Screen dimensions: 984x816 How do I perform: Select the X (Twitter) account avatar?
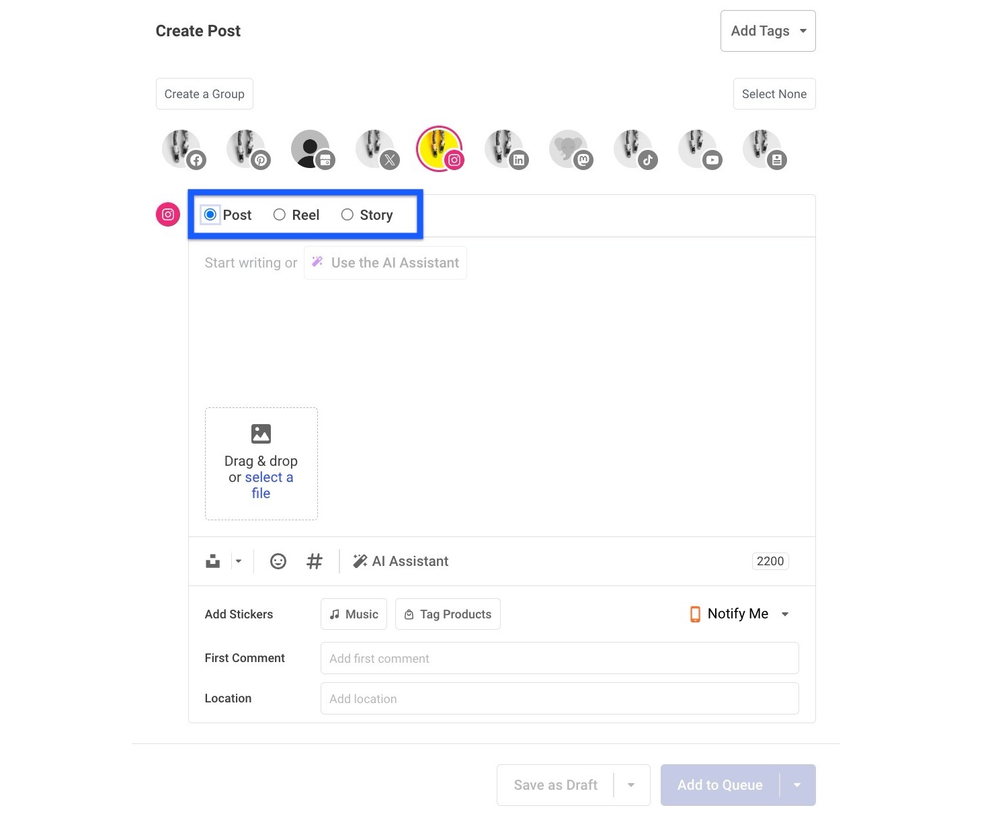(376, 149)
